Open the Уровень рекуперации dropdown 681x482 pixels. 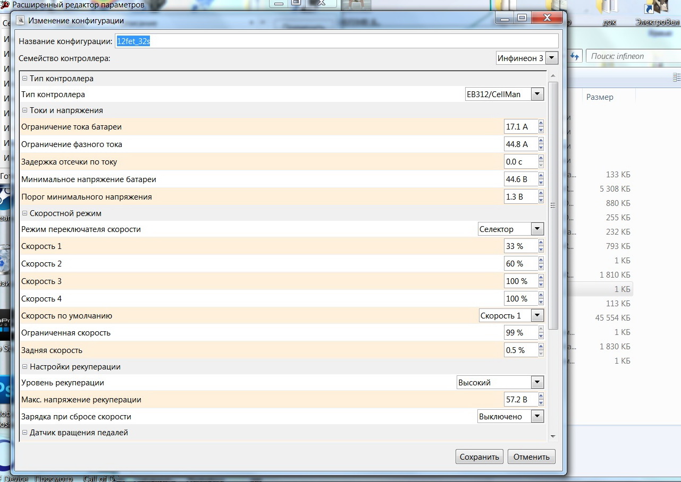click(537, 382)
